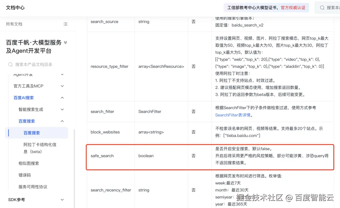Click the month: 最近30天 enum line
The height and width of the screenshot is (208, 340).
232,190
